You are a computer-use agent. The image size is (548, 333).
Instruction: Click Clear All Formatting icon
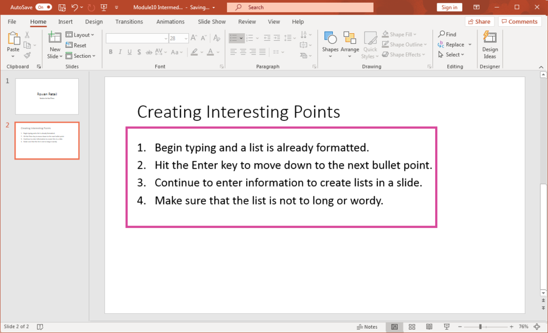217,38
